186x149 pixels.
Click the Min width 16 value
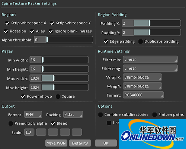36,60
